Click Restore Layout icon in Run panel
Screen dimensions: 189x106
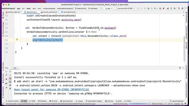click(6, 84)
